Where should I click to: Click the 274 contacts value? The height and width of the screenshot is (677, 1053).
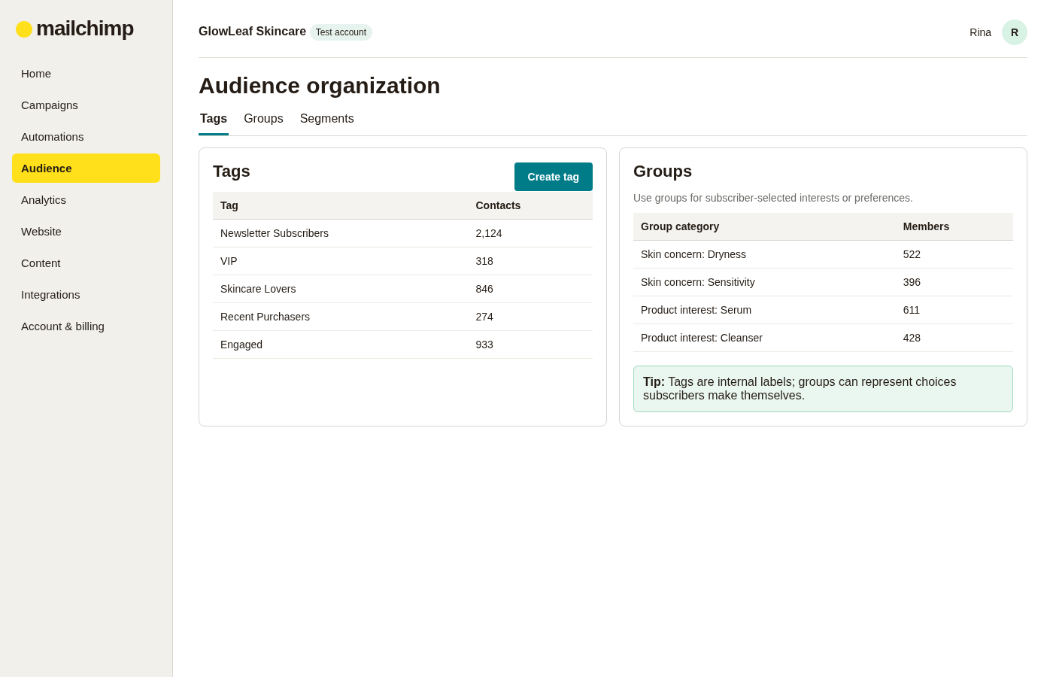[484, 317]
